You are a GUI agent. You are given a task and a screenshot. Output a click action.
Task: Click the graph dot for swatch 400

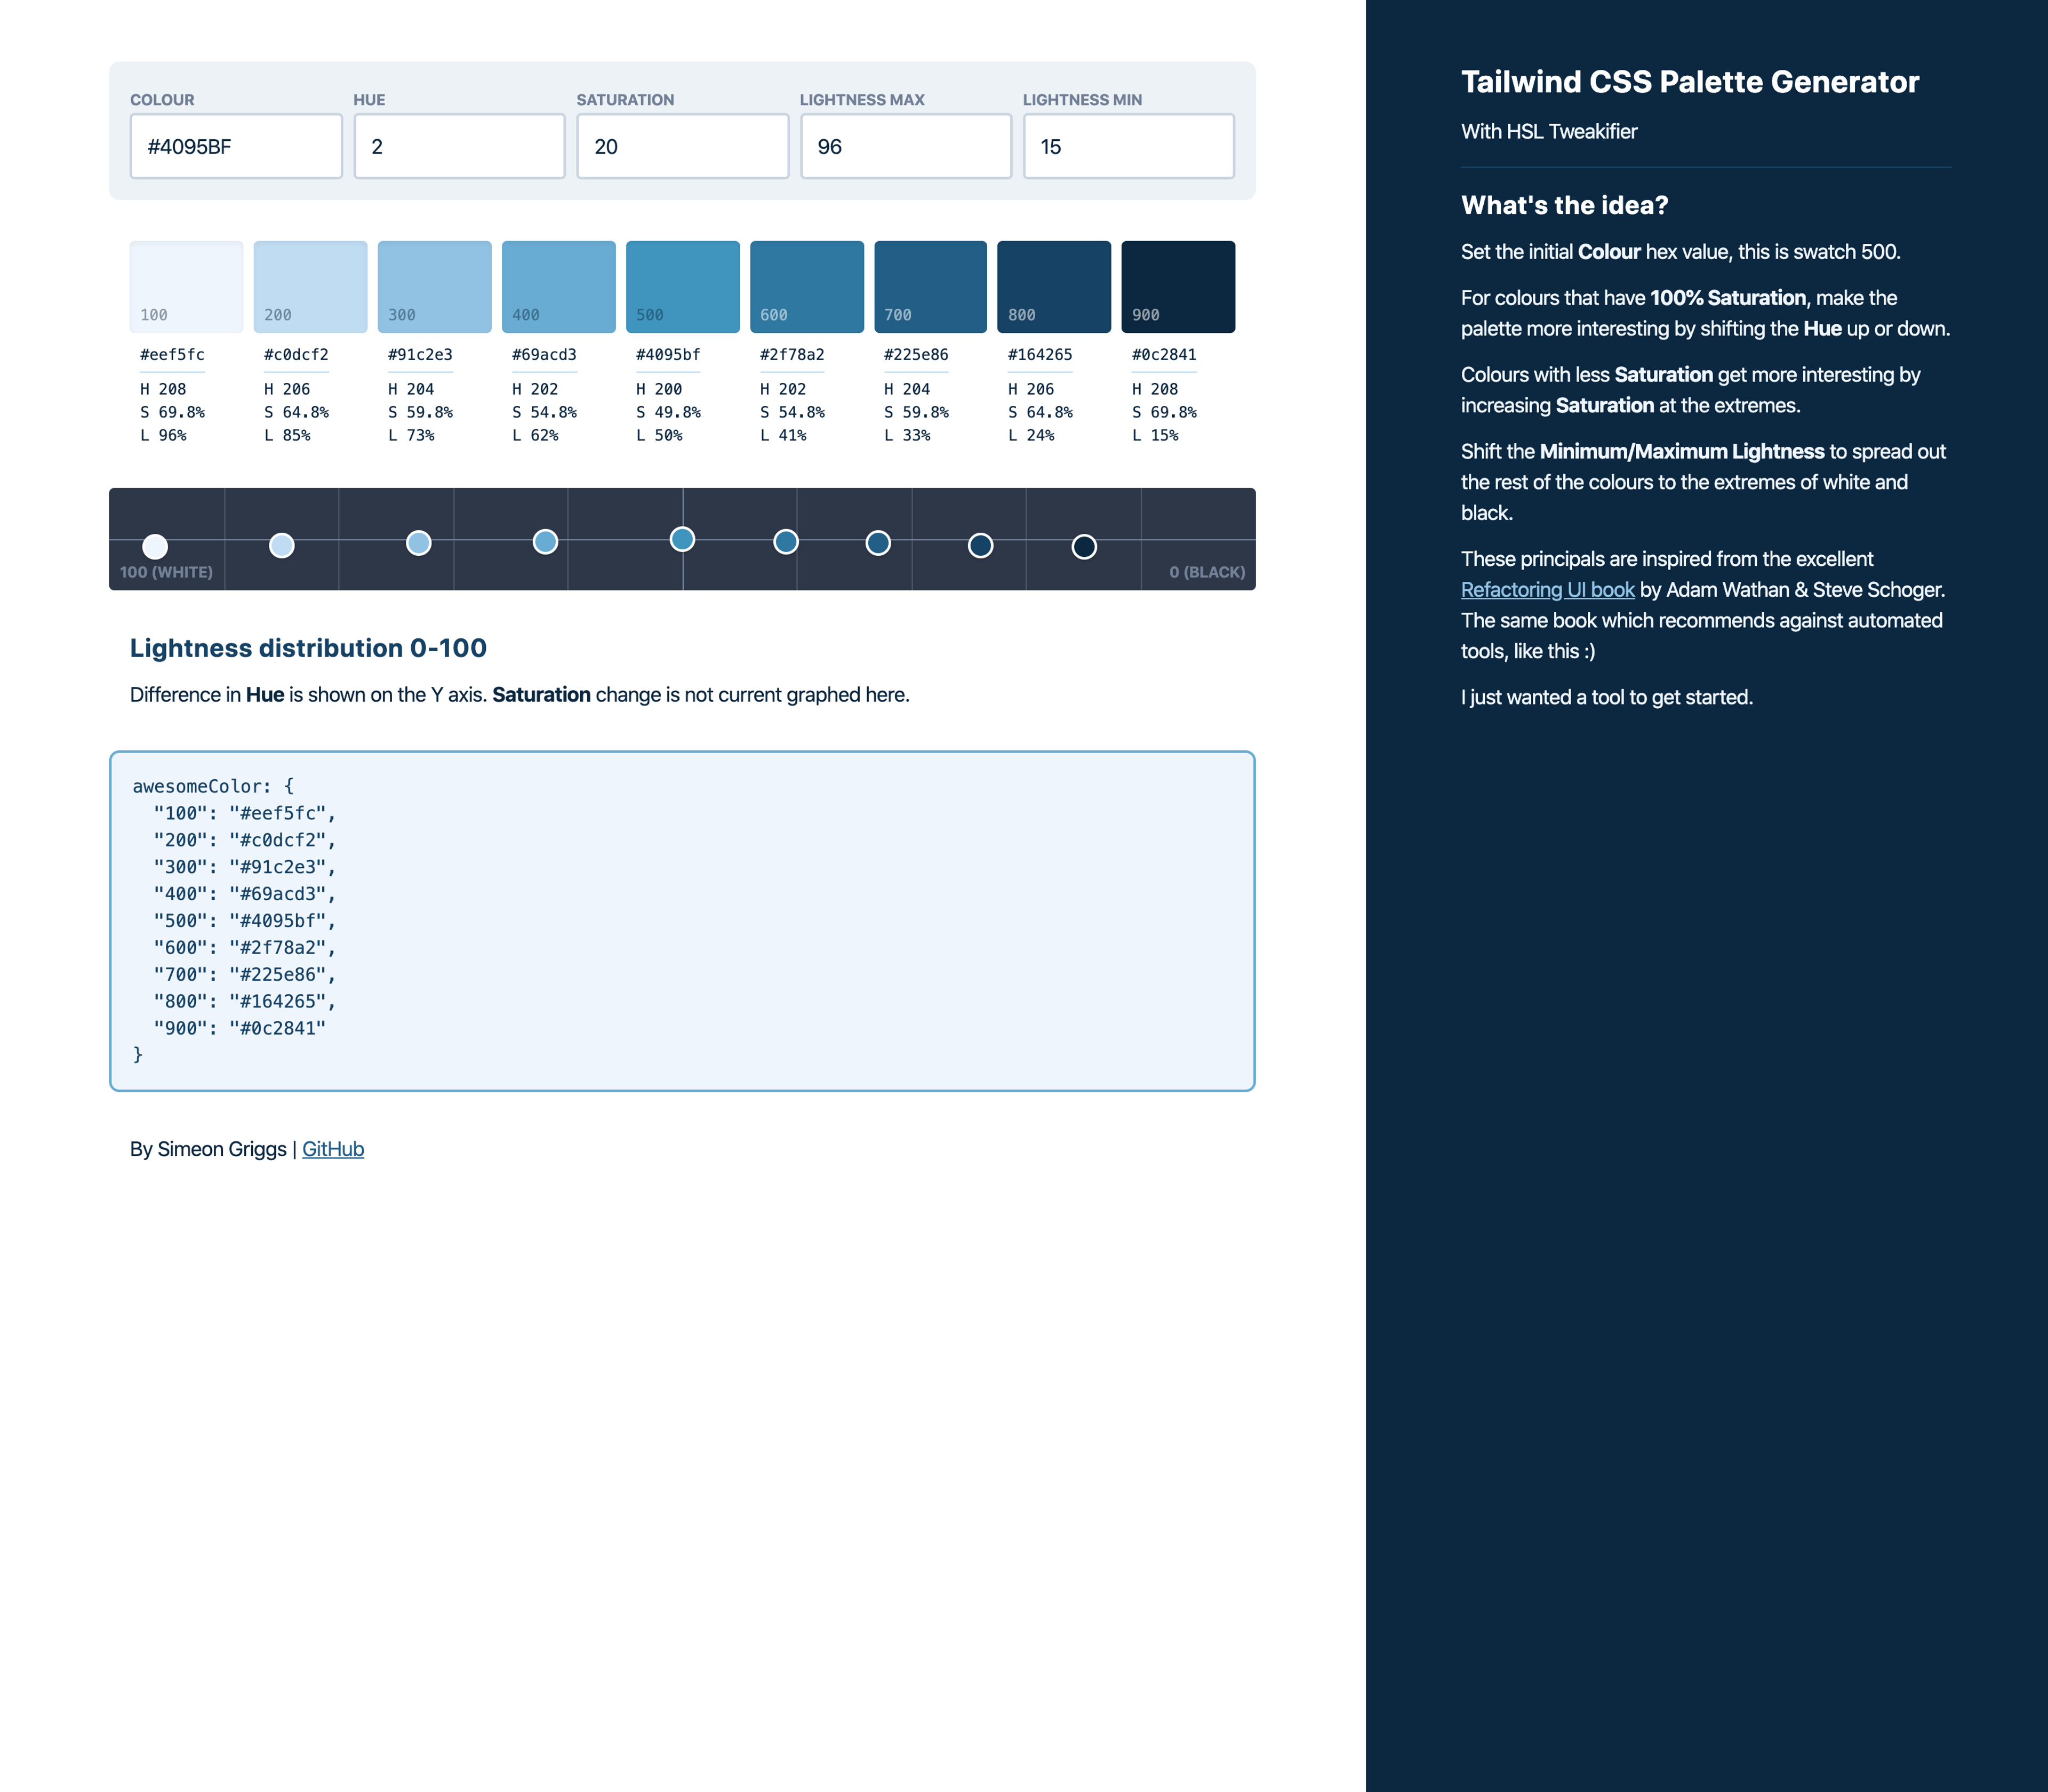click(545, 542)
